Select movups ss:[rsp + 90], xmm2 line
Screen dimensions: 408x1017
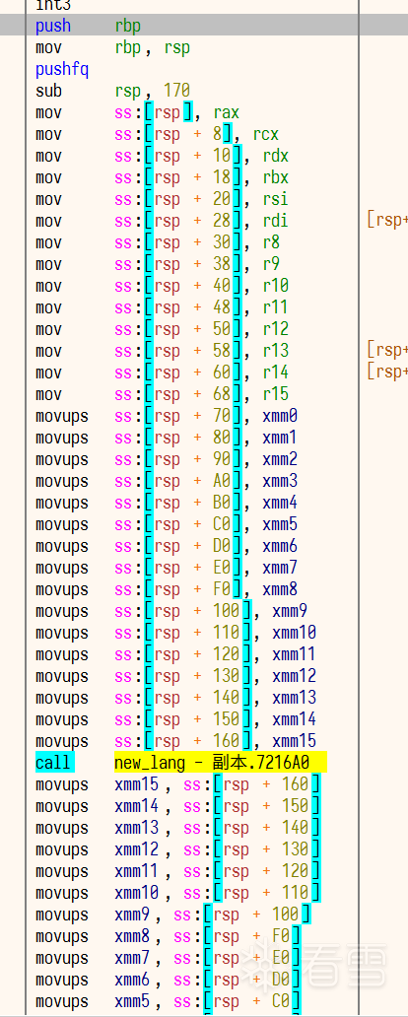point(167,459)
